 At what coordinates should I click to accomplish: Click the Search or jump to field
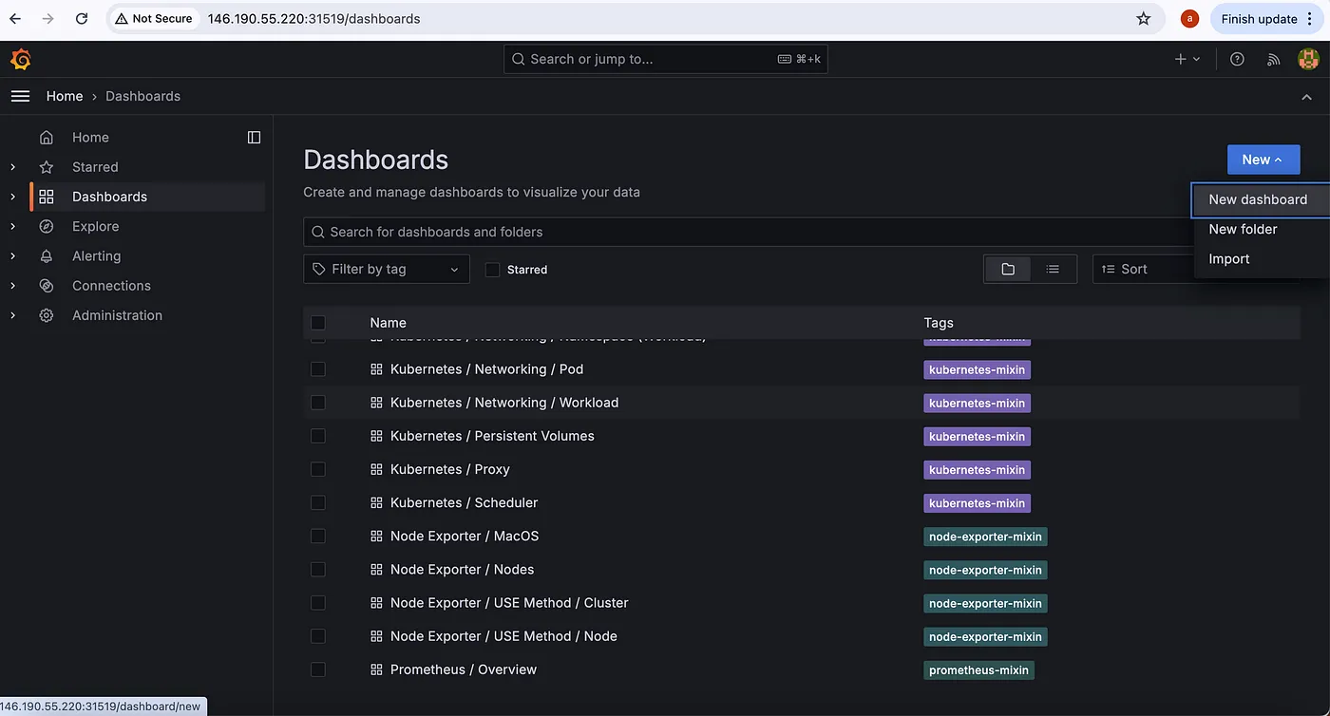666,59
